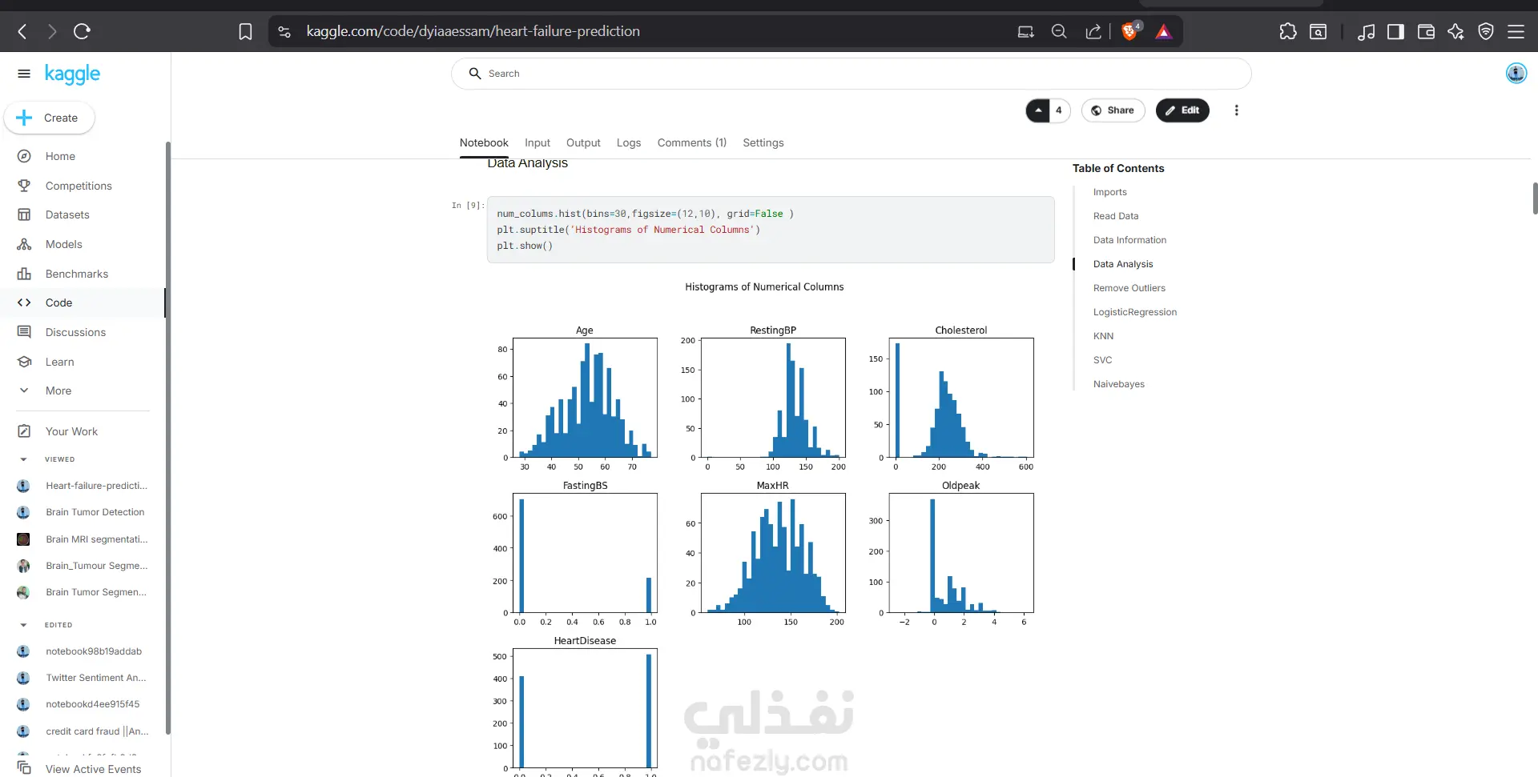Switch to the Logs tab
Image resolution: width=1538 pixels, height=777 pixels.
coord(629,142)
